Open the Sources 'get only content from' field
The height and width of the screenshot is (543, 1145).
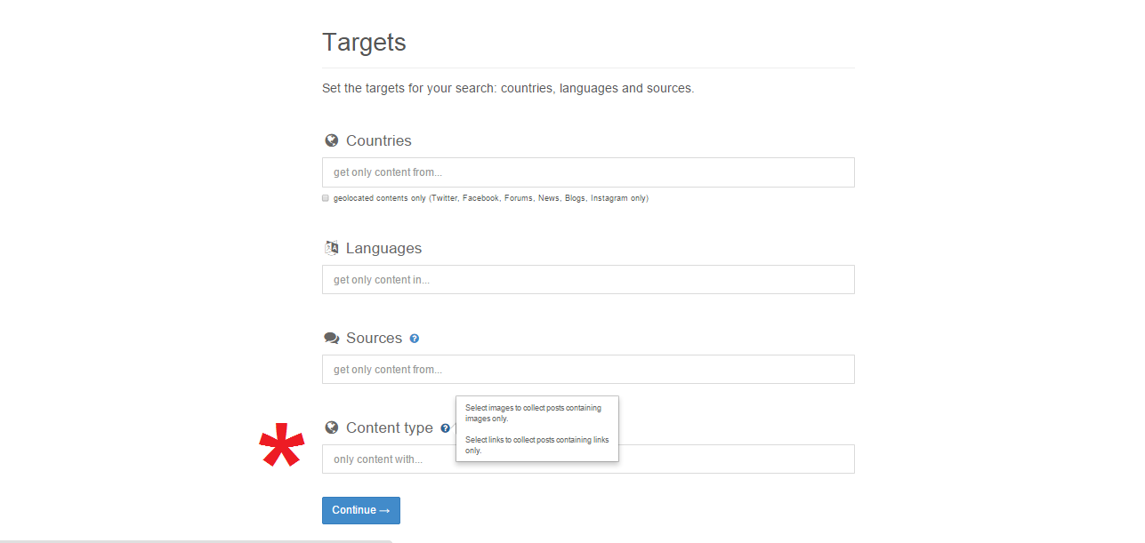coord(588,370)
